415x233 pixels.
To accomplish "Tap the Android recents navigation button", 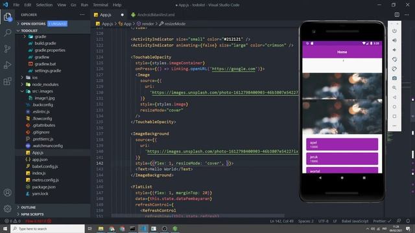I will pos(364,178).
